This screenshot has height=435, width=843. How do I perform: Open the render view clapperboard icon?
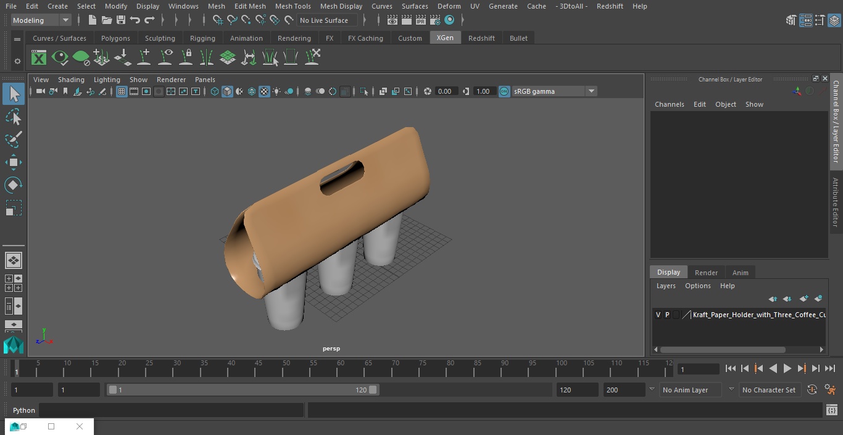[x=392, y=20]
